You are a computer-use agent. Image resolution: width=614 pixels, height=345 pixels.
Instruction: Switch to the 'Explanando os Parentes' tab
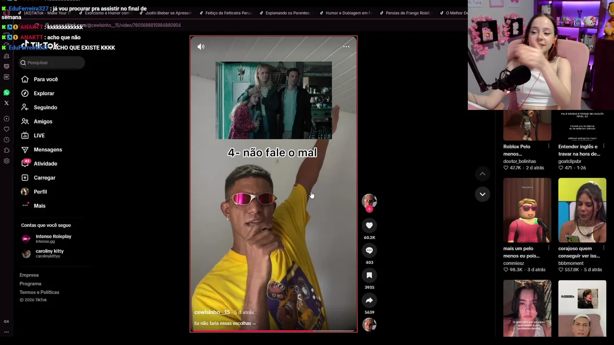(x=285, y=13)
